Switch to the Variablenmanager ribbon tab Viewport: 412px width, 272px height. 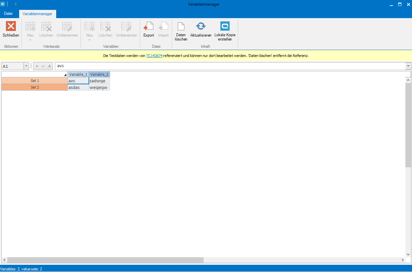pyautogui.click(x=37, y=14)
